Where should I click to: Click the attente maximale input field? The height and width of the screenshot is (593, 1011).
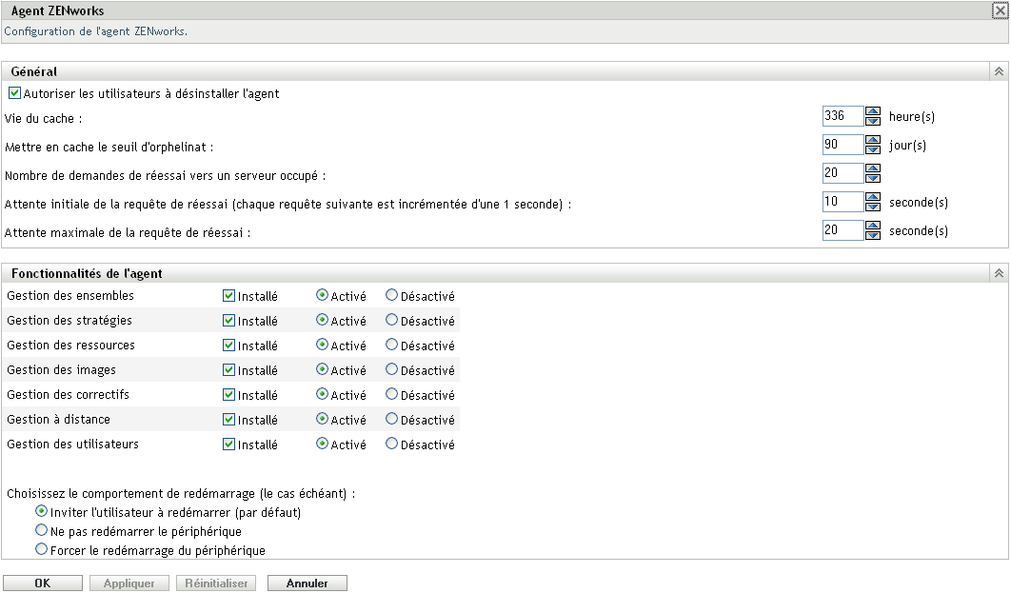[x=842, y=230]
